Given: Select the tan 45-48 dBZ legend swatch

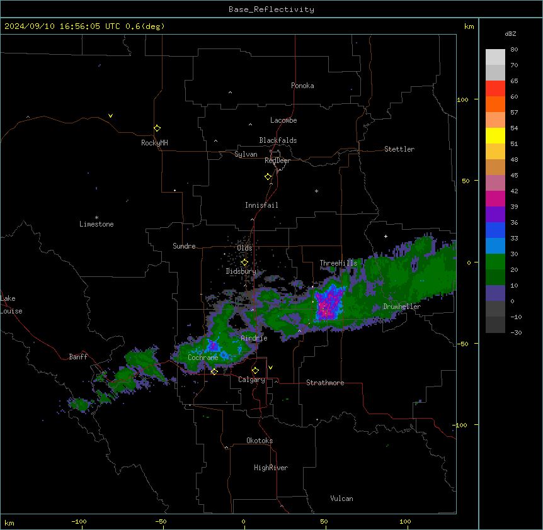Looking at the screenshot, I should [495, 167].
